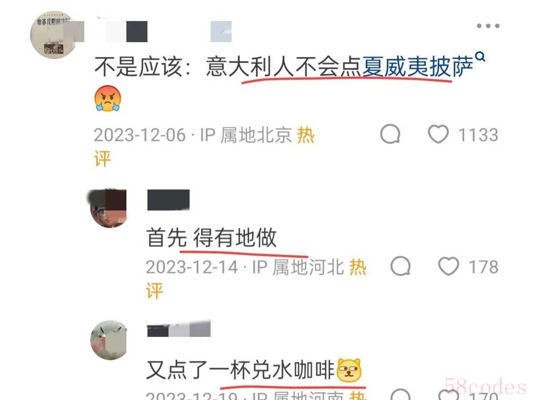The width and height of the screenshot is (533, 400).
Task: Reply to the Beijing comment via its speech bubble
Action: coord(390,135)
